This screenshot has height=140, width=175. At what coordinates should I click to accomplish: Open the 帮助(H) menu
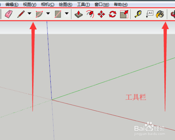coord(121,5)
